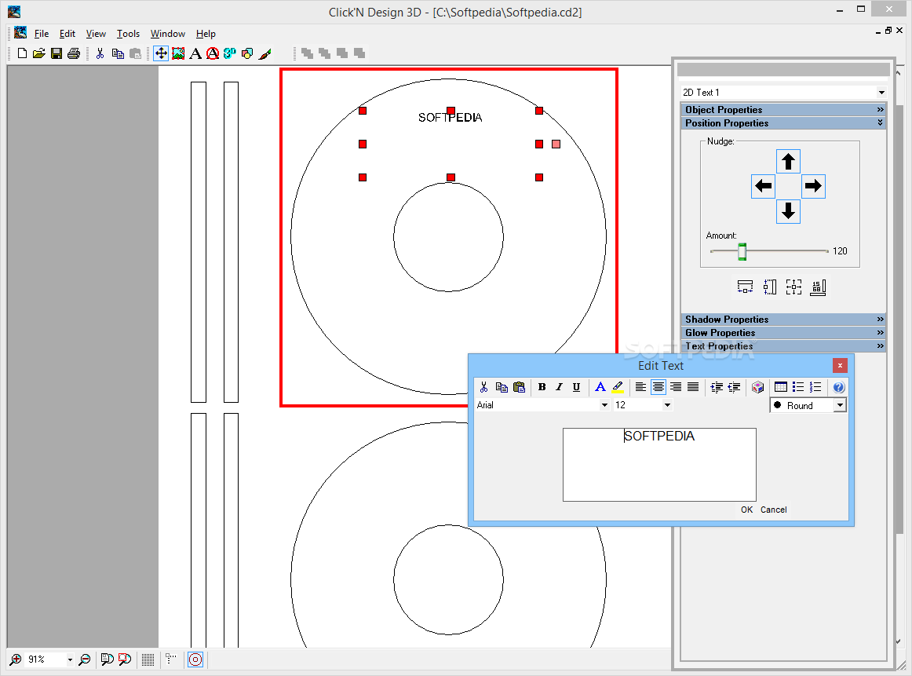Open the Edit menu
This screenshot has width=912, height=676.
pyautogui.click(x=67, y=34)
